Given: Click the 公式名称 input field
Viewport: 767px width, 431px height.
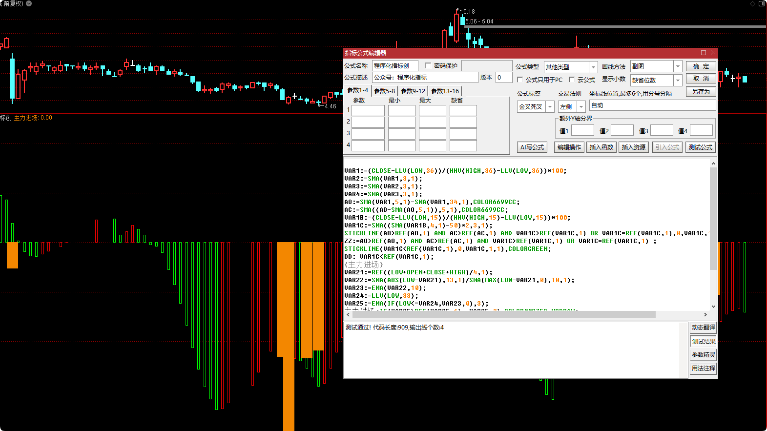Looking at the screenshot, I should (395, 66).
